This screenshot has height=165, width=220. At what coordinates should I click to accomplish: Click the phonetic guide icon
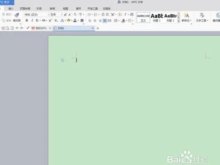pyautogui.click(x=81, y=15)
